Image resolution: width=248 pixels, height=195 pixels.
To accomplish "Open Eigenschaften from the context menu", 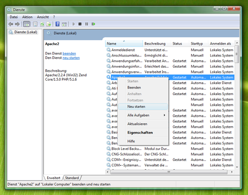I will 143,133.
